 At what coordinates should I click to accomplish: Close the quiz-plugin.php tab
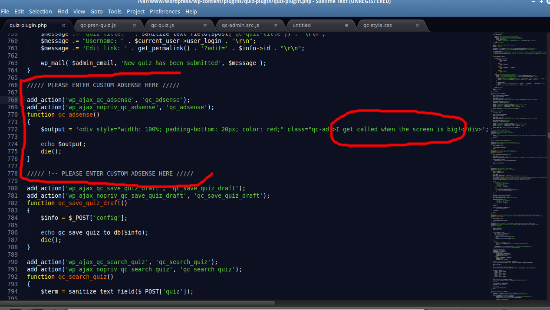tap(63, 25)
